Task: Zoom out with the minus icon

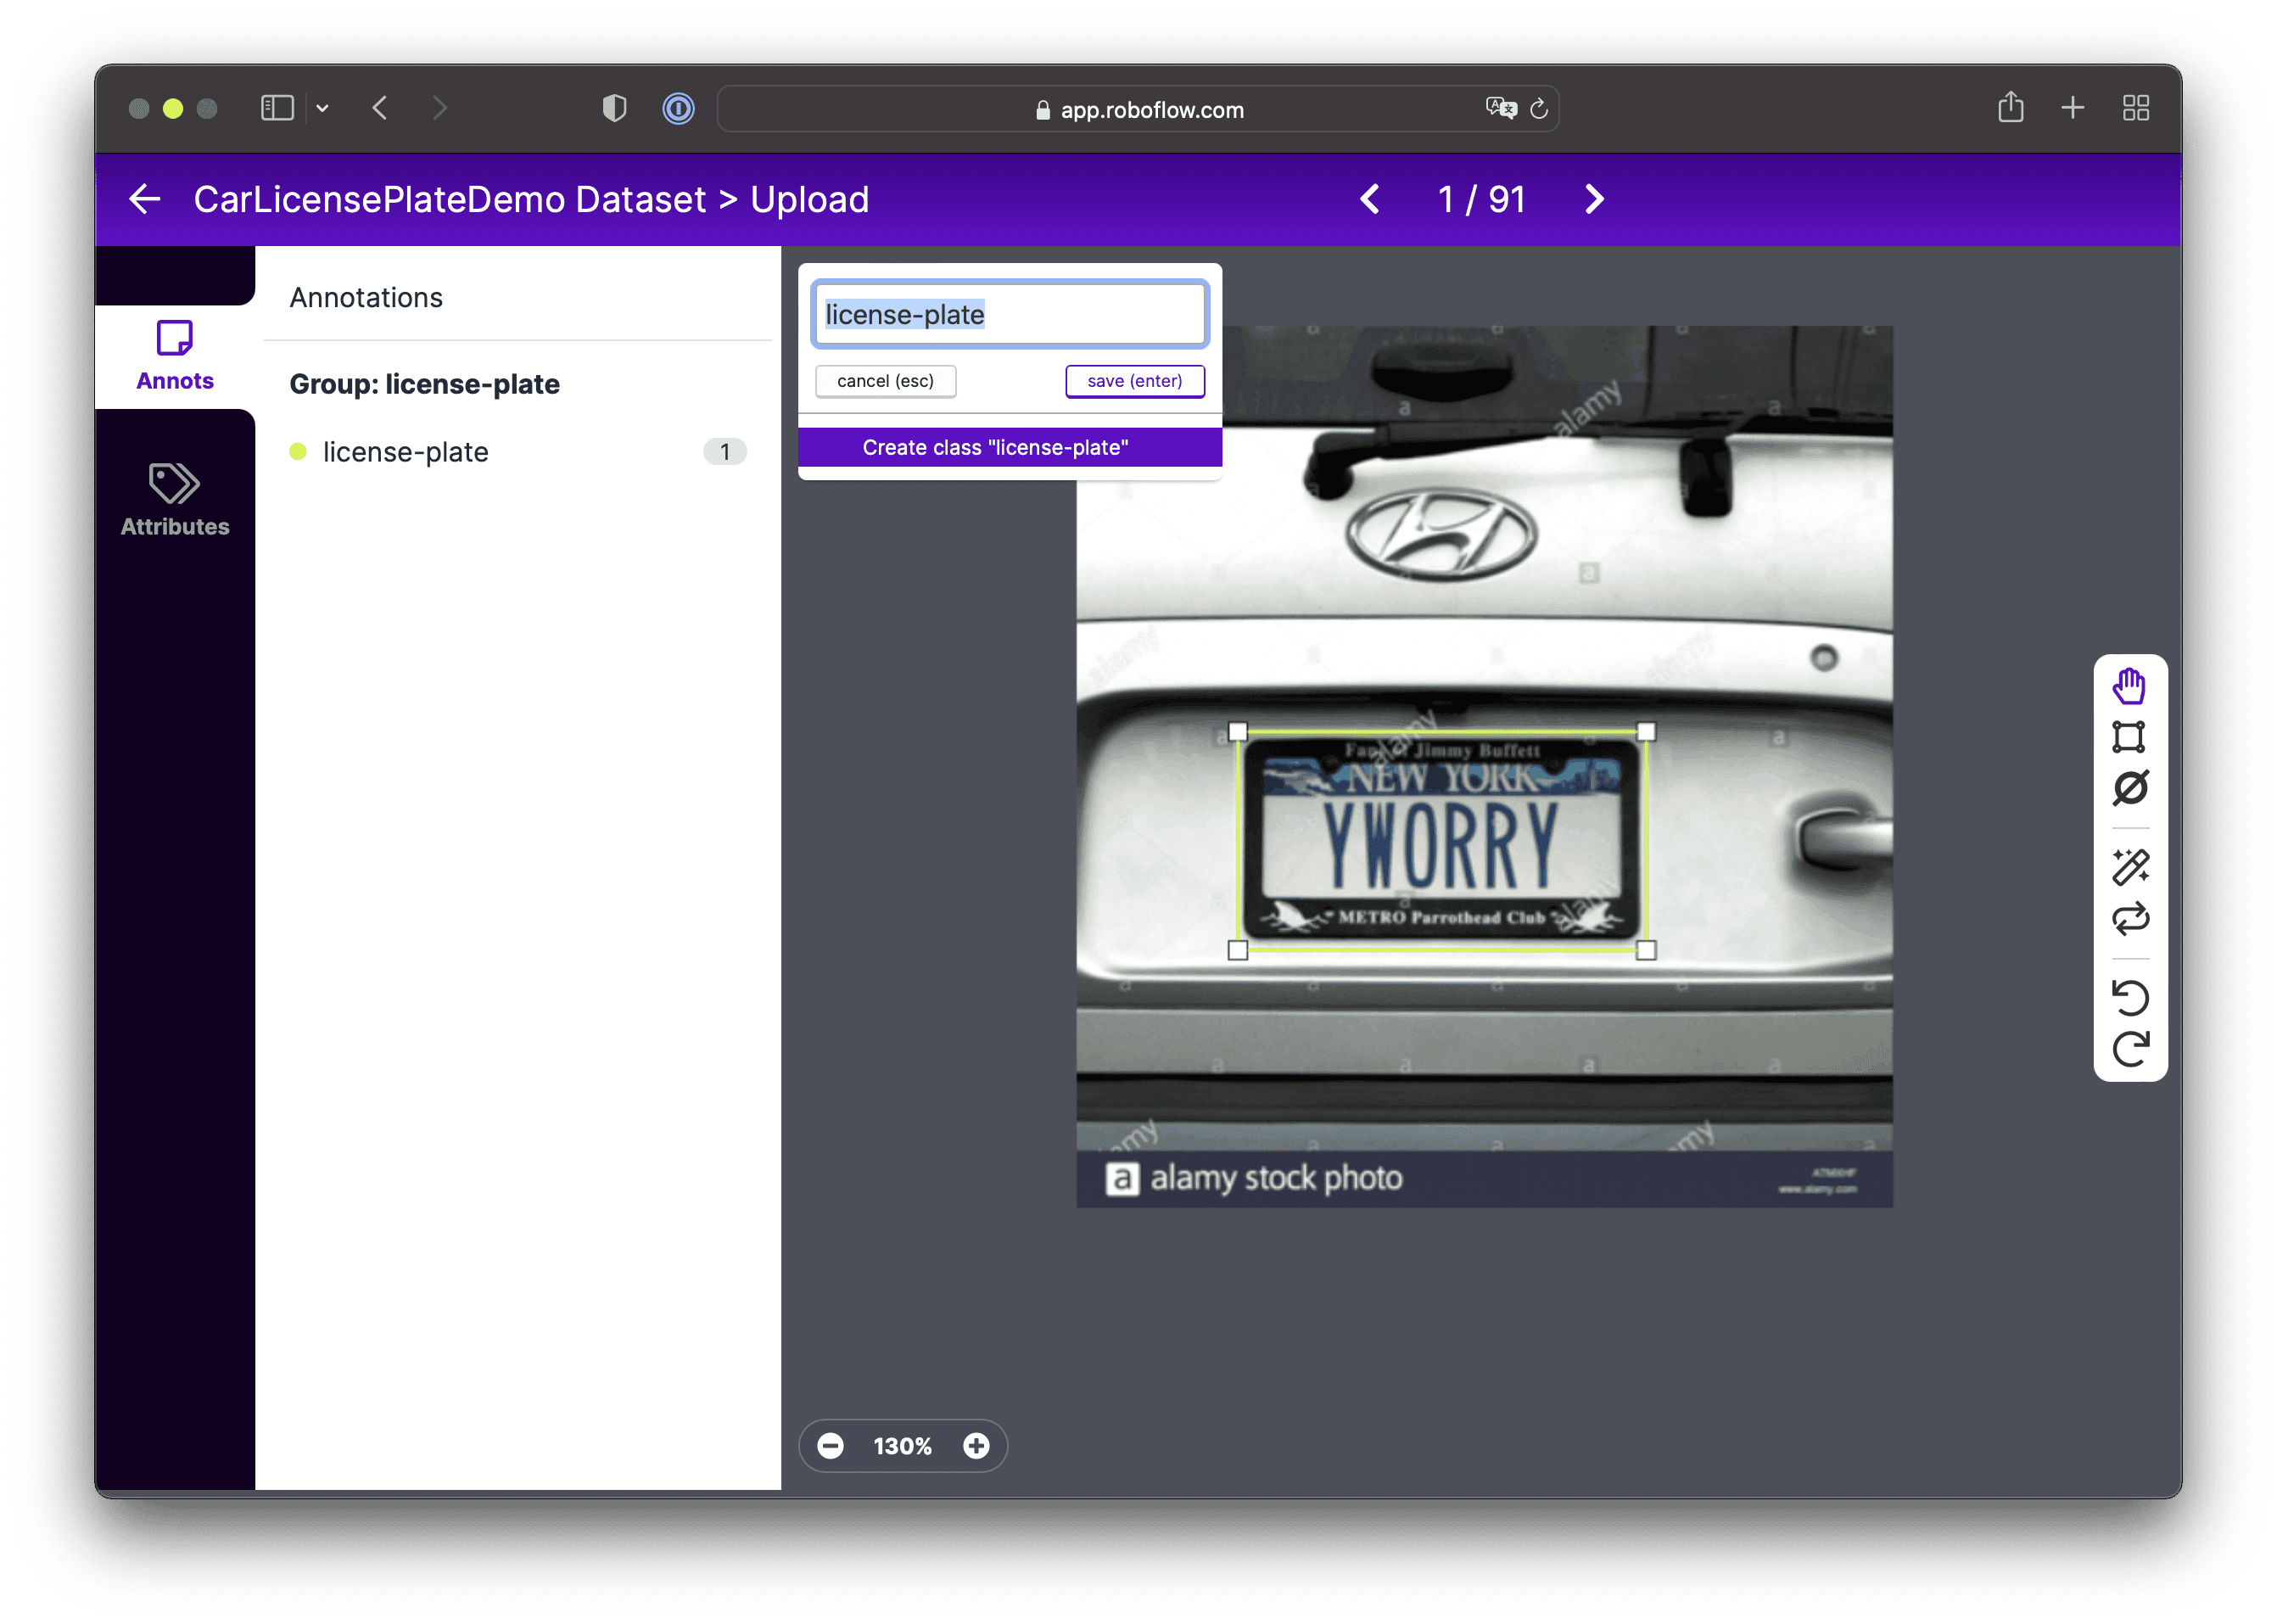Action: (830, 1445)
